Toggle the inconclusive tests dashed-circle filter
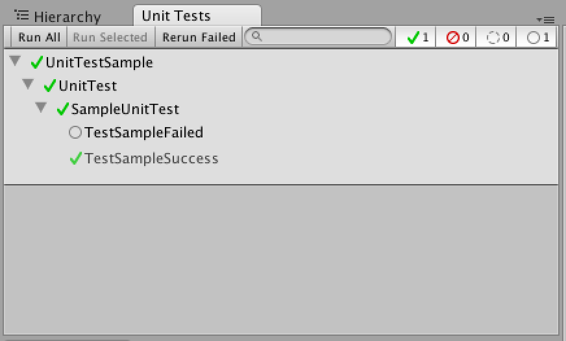The image size is (566, 341). point(497,37)
